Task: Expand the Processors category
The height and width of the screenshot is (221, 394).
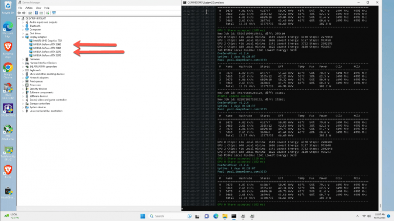Action: 24,85
